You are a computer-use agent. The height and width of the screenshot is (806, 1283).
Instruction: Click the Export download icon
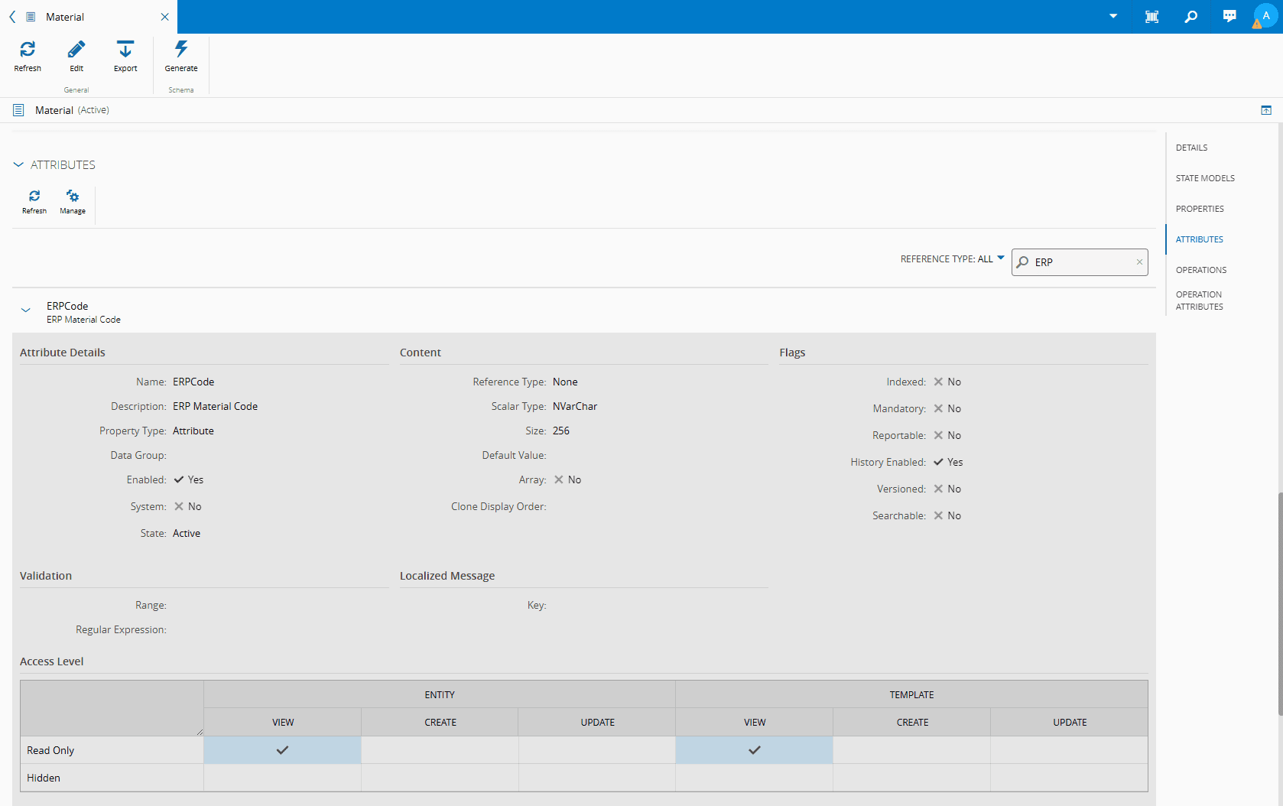coord(125,50)
